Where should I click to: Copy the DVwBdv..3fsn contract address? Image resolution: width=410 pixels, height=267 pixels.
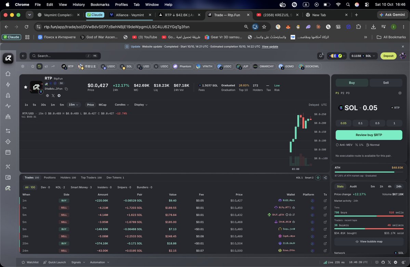[66, 89]
